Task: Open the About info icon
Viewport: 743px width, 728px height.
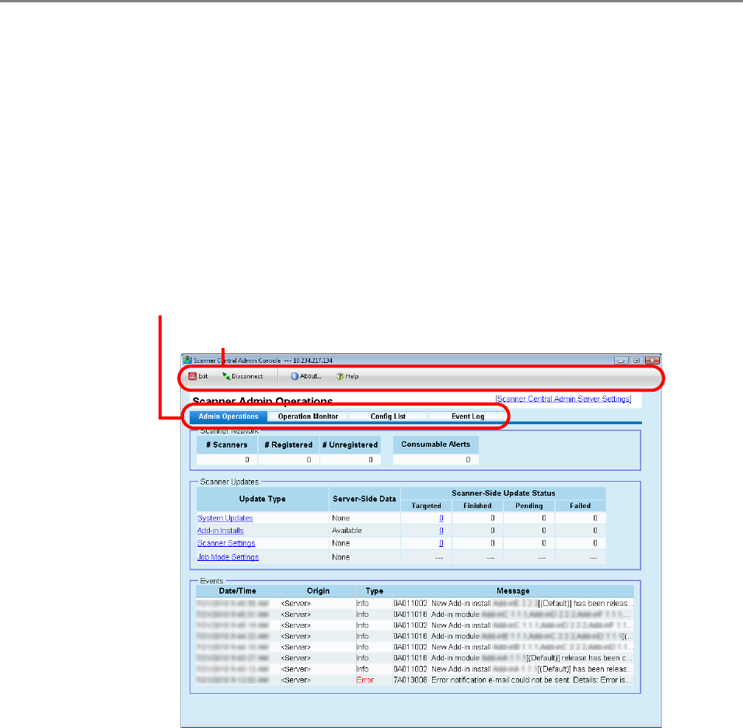Action: point(295,376)
